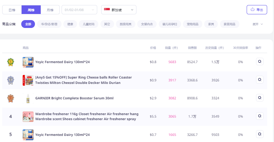Screen dimensions: 274x142
Task: Filter by 婴儿和孕妇 category
Action: (170, 24)
